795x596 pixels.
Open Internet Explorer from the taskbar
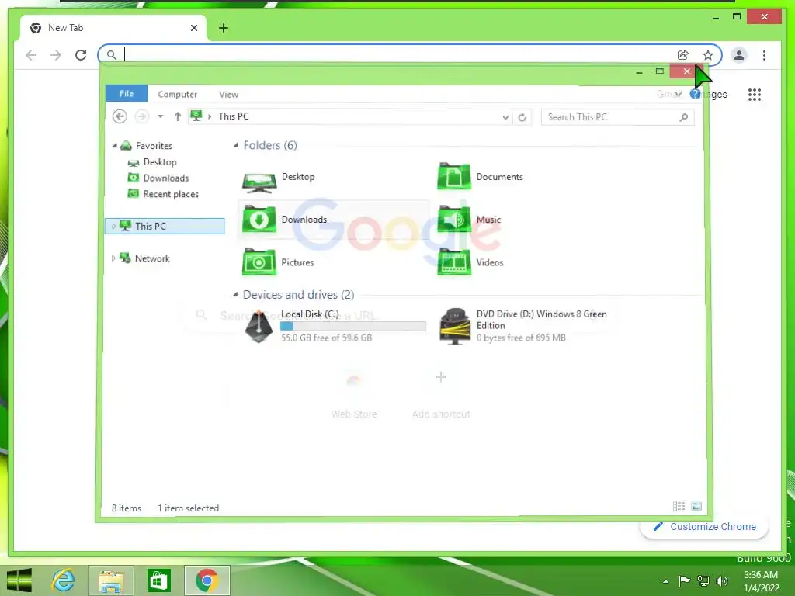tap(64, 580)
